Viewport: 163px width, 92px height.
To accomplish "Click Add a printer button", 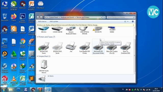I will click(54, 21).
